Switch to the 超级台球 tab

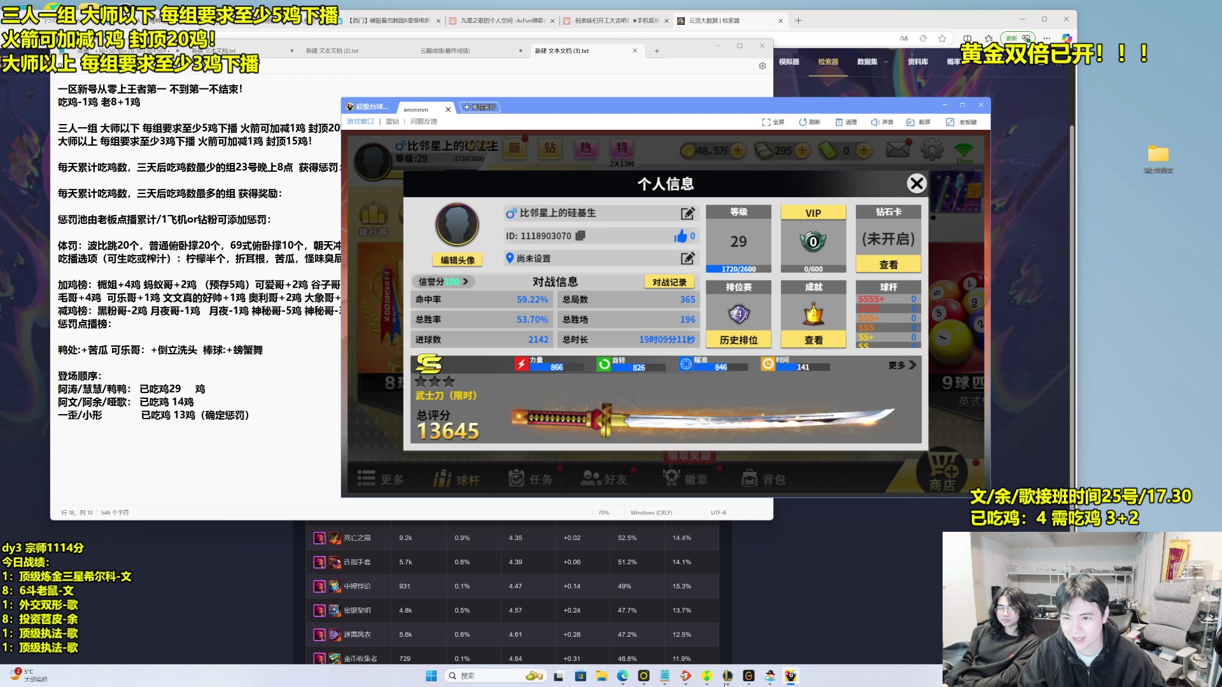[369, 107]
